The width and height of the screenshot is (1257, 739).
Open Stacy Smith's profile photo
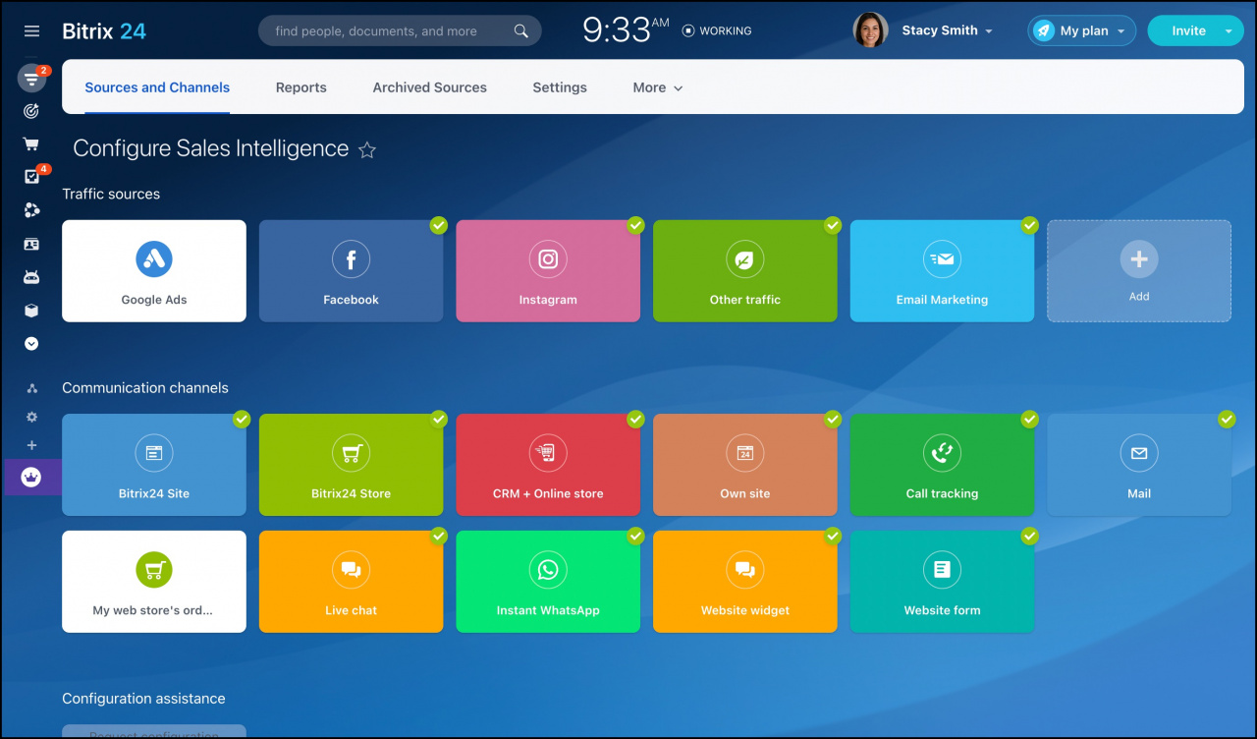(x=870, y=30)
